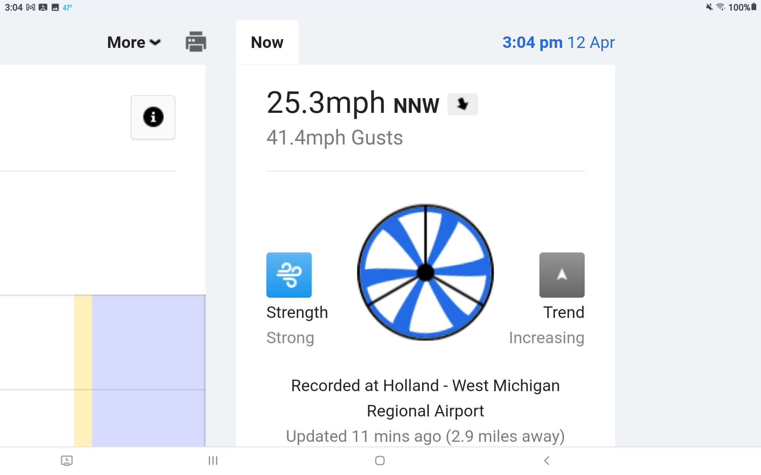
Task: Open the info button with the i icon
Action: point(153,117)
